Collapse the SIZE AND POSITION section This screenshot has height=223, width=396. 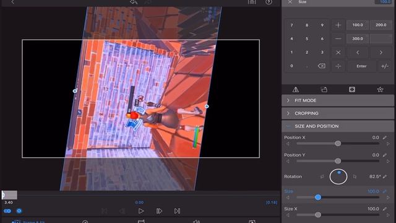338,126
